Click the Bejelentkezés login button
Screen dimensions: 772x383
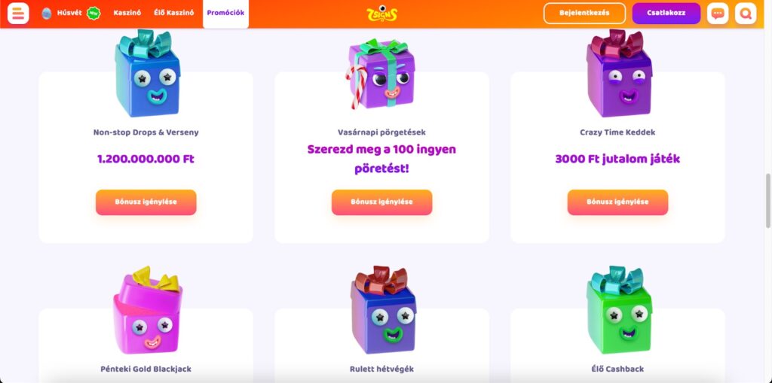(584, 14)
